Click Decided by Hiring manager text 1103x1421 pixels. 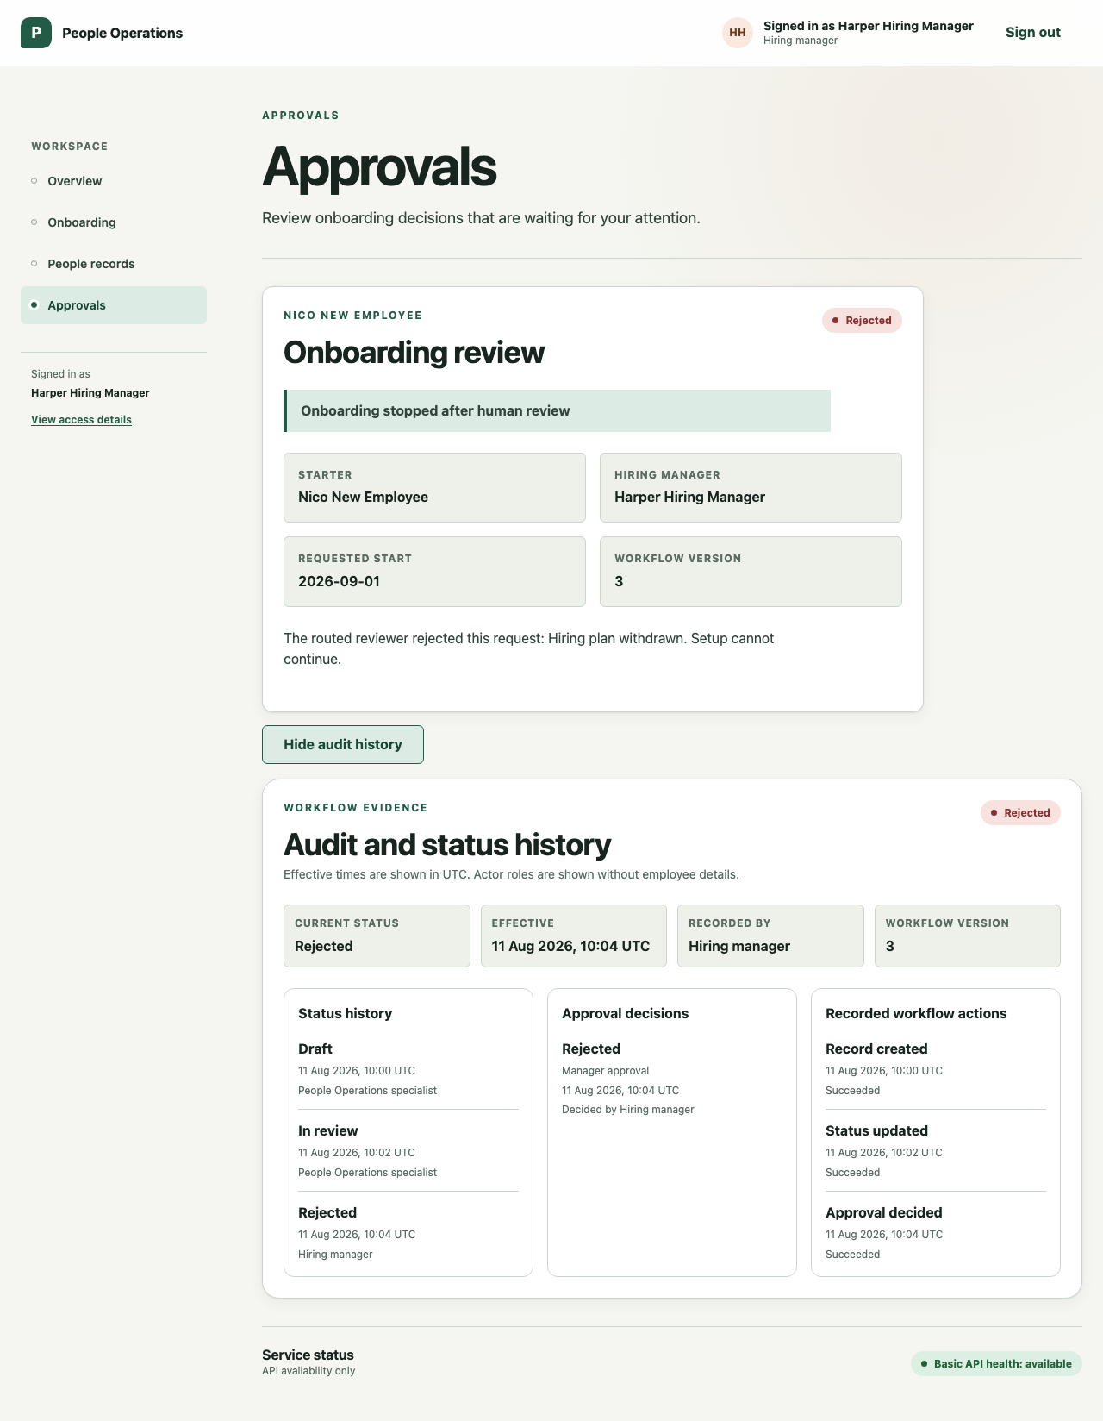pos(627,1110)
